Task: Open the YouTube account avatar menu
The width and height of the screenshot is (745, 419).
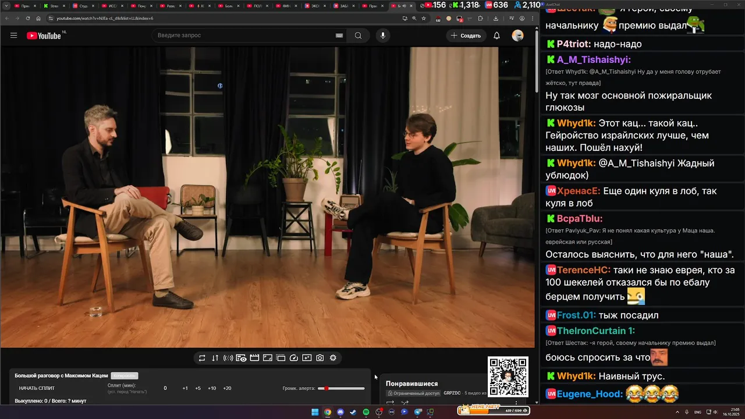Action: point(517,35)
